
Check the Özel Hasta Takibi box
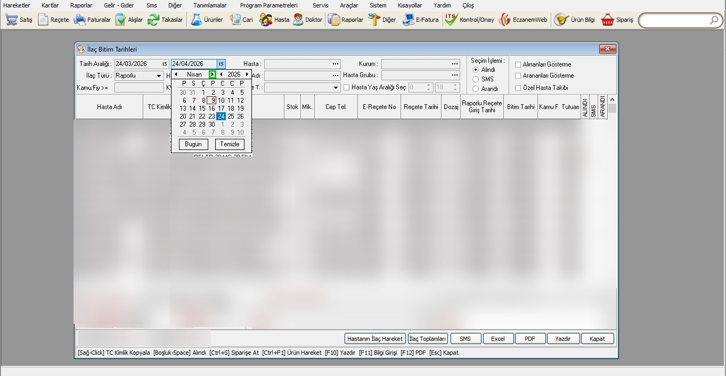(518, 88)
